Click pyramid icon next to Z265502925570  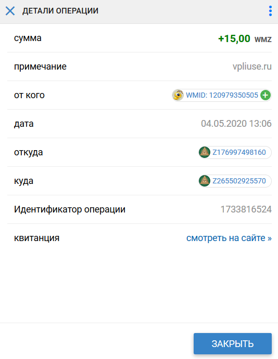pyautogui.click(x=205, y=181)
